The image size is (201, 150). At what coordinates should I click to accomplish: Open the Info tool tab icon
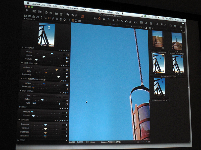61,19
